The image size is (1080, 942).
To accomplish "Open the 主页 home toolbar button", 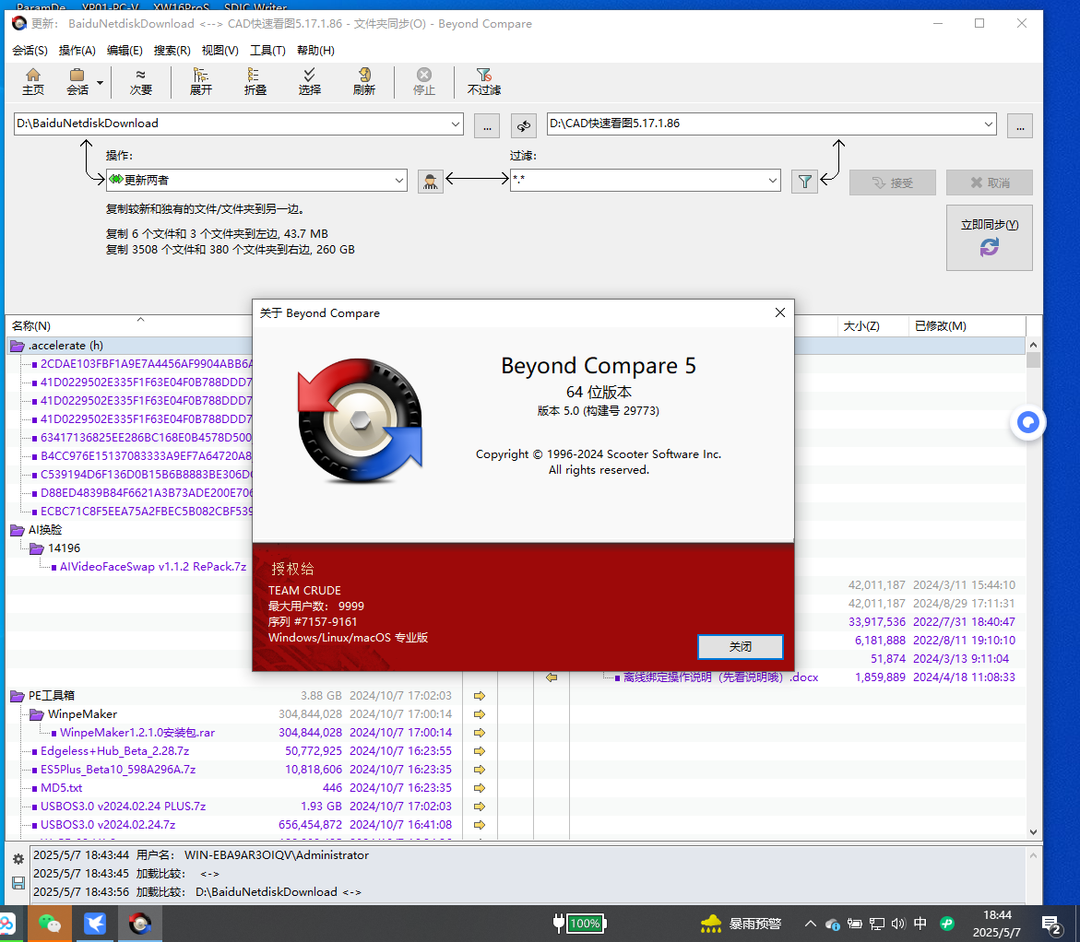I will click(33, 81).
